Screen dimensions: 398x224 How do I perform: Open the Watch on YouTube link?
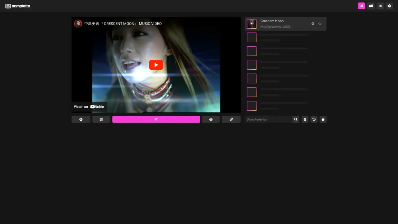click(89, 107)
